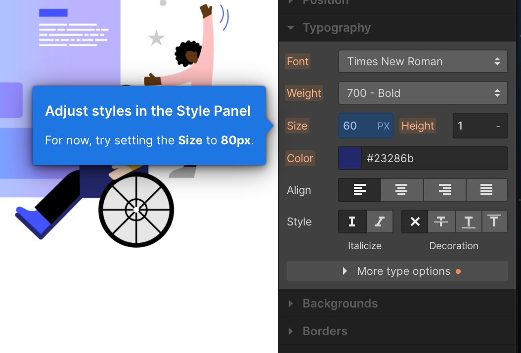Click the text color swatch

[350, 158]
